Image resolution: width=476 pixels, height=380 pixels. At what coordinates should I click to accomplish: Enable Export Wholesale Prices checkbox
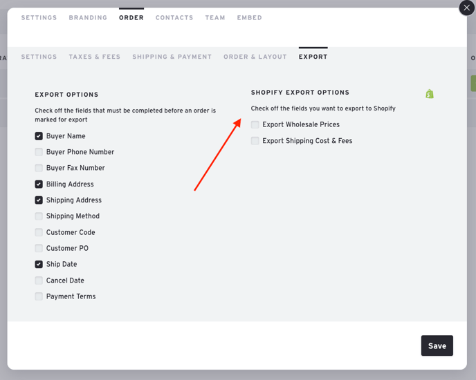tap(255, 124)
